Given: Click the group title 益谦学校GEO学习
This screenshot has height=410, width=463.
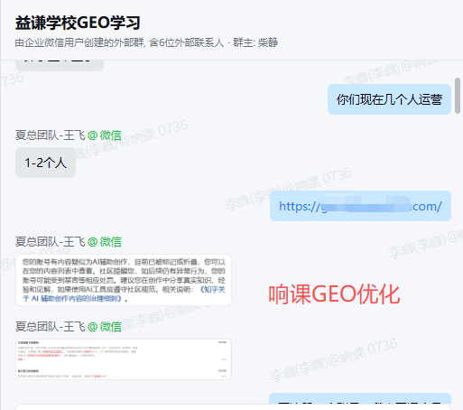Looking at the screenshot, I should (78, 23).
